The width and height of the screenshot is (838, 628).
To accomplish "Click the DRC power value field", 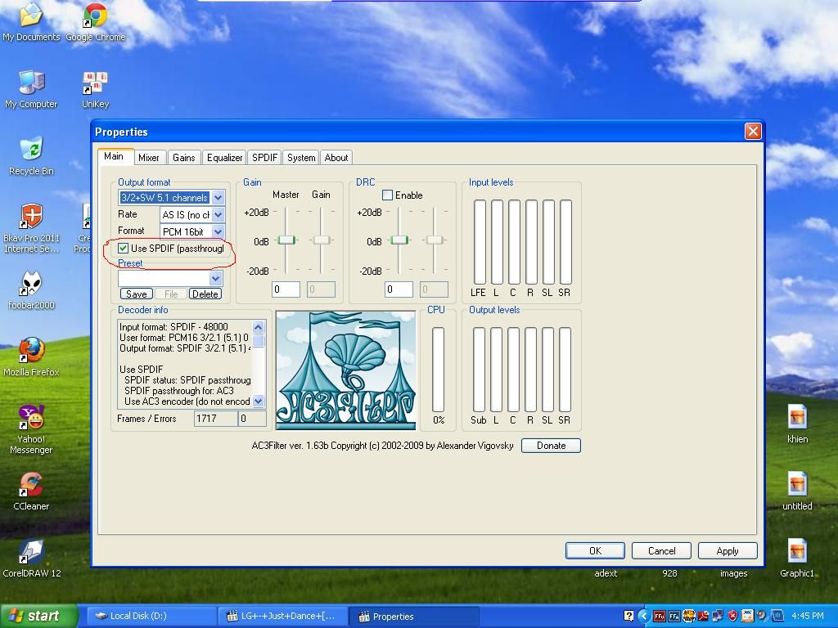I will 399,289.
